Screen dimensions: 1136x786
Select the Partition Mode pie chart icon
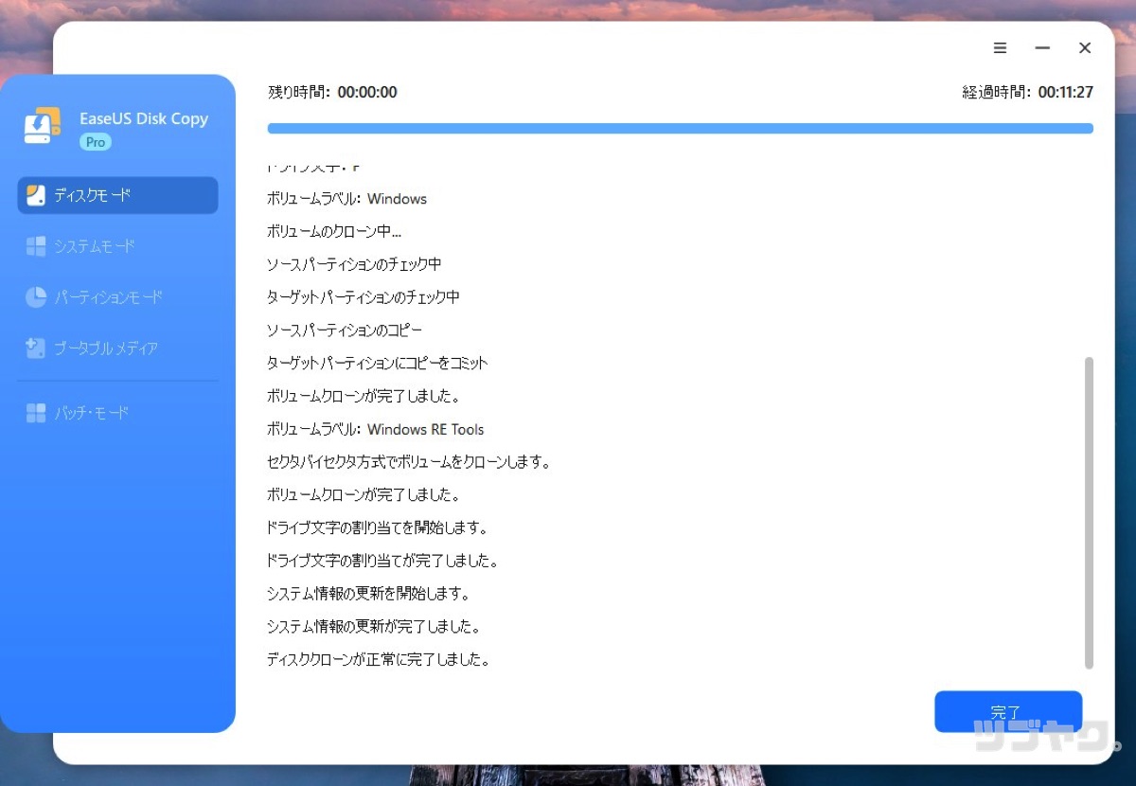[36, 297]
